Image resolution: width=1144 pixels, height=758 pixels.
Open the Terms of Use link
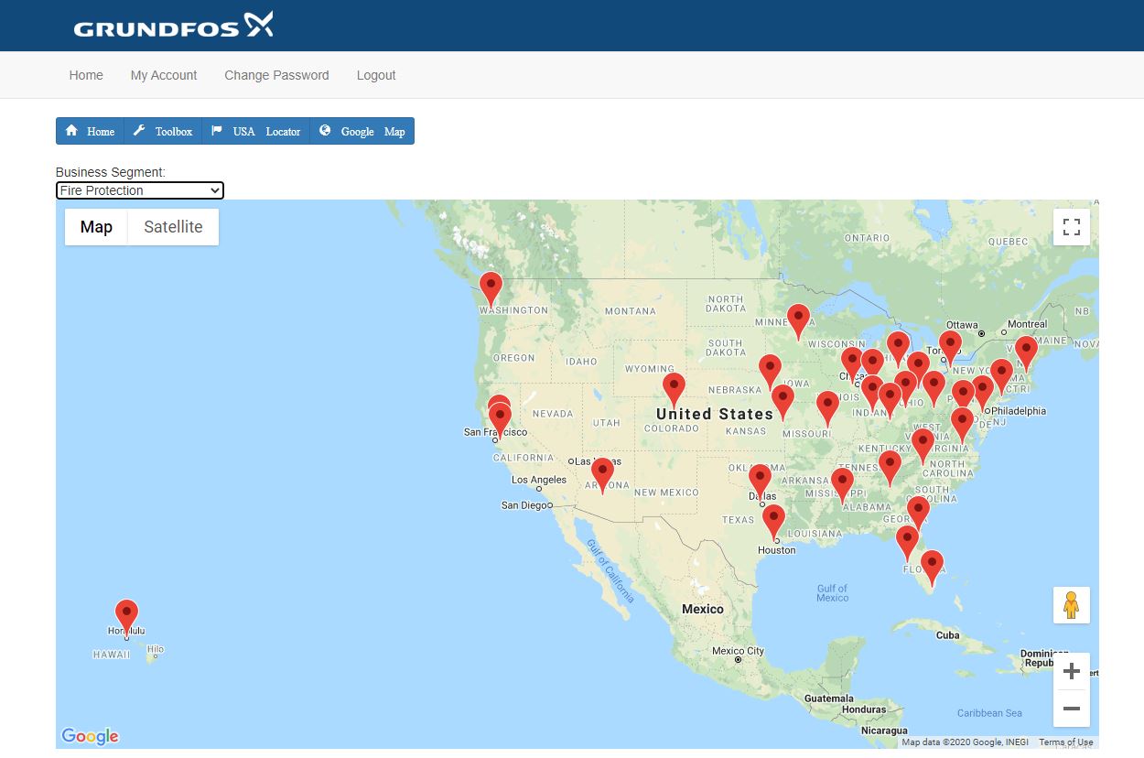[1066, 742]
